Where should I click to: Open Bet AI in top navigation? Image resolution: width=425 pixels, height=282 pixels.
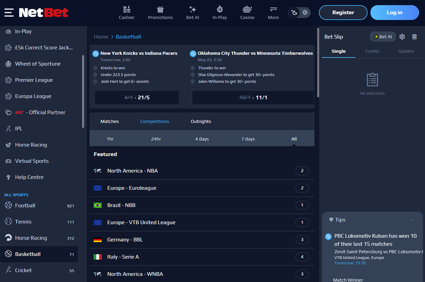pos(193,13)
